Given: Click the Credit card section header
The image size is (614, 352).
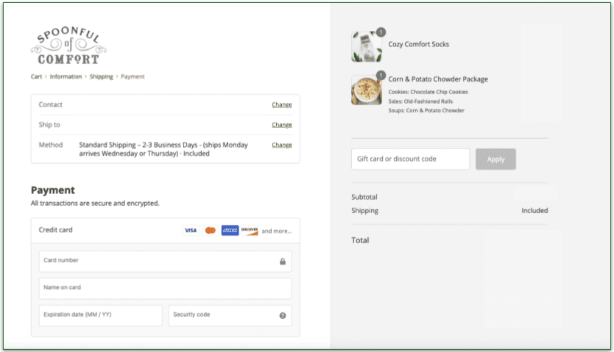Looking at the screenshot, I should click(165, 231).
